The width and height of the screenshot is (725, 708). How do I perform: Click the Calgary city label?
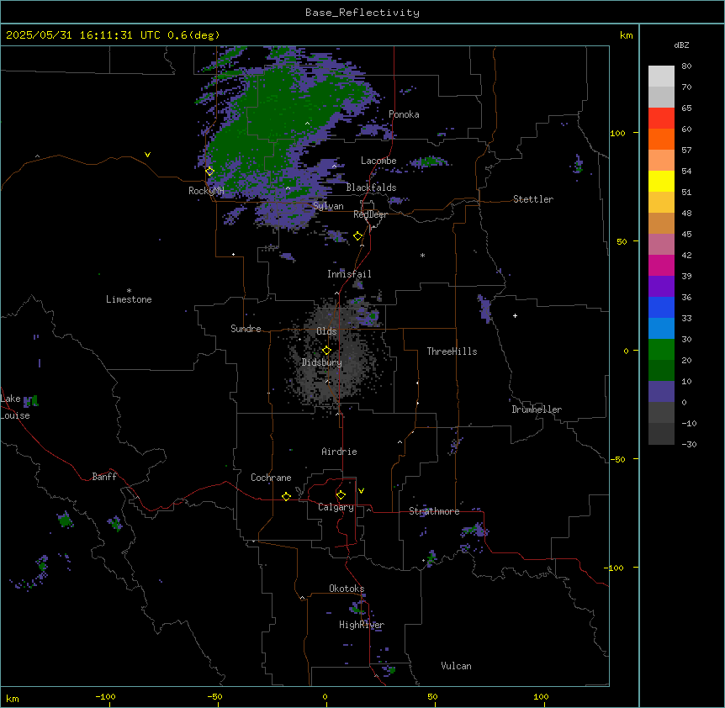pos(336,507)
